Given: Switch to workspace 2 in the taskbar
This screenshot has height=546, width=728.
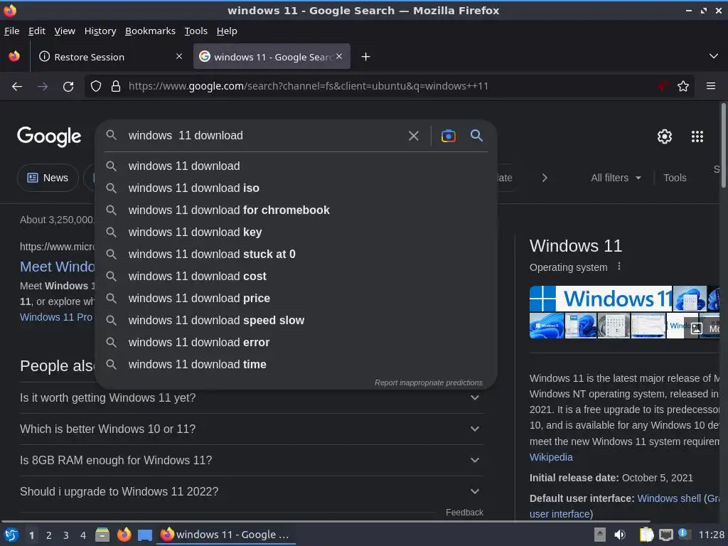Looking at the screenshot, I should pyautogui.click(x=49, y=535).
